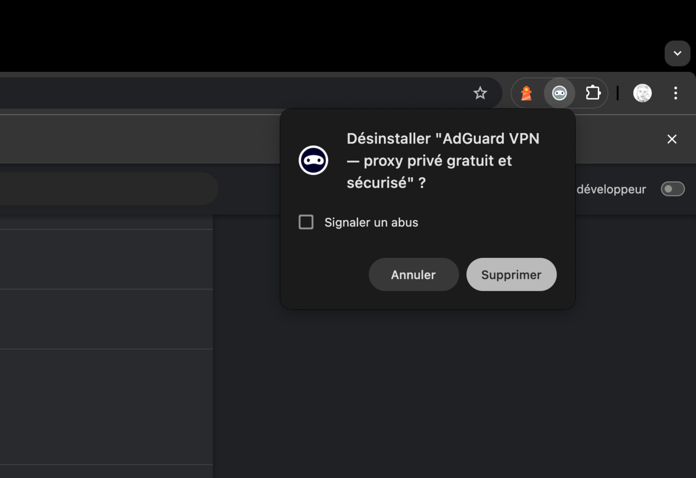Click the "Désinstaller AdGuard VPN" dialog title
The width and height of the screenshot is (696, 478).
tap(443, 160)
